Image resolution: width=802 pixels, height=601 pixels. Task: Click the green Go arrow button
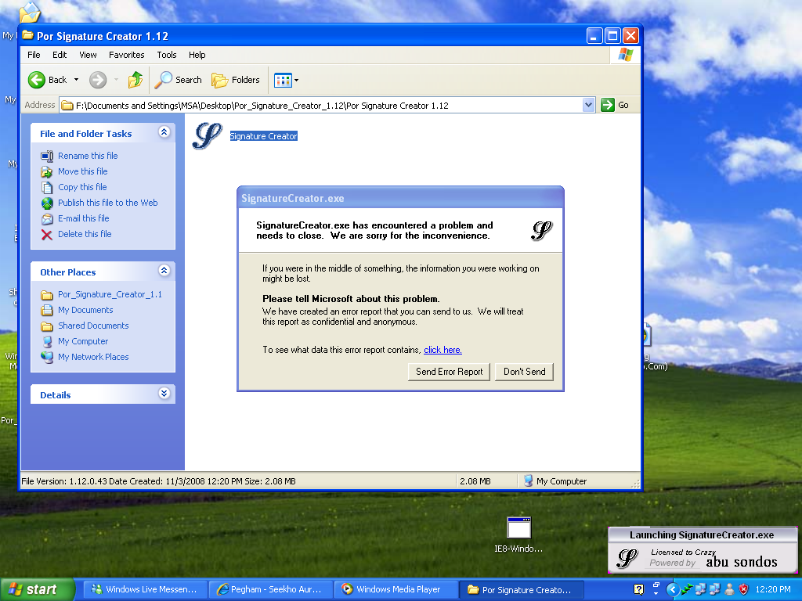[x=608, y=106]
